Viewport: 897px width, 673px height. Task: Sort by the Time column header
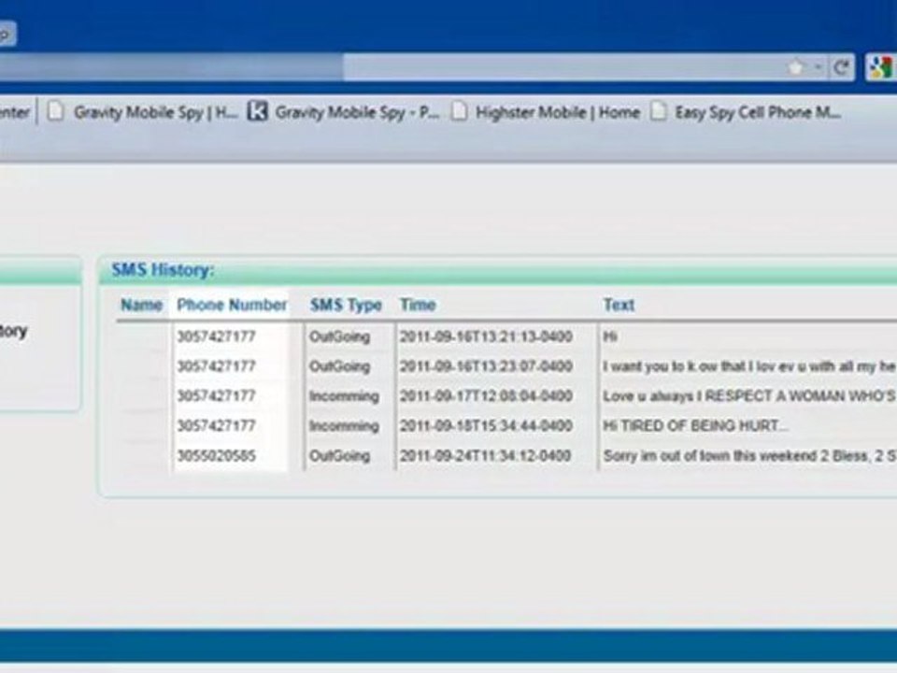tap(418, 305)
